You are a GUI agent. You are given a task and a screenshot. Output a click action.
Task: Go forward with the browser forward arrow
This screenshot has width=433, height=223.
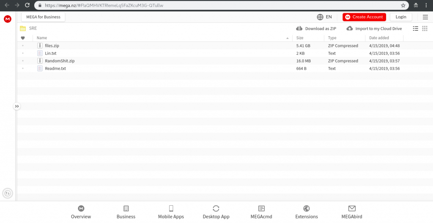(17, 5)
